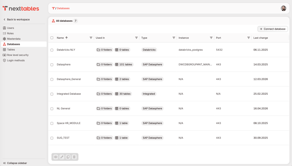The height and width of the screenshot is (166, 292).
Task: Open the Databases section in sidebar
Action: pyautogui.click(x=24, y=44)
